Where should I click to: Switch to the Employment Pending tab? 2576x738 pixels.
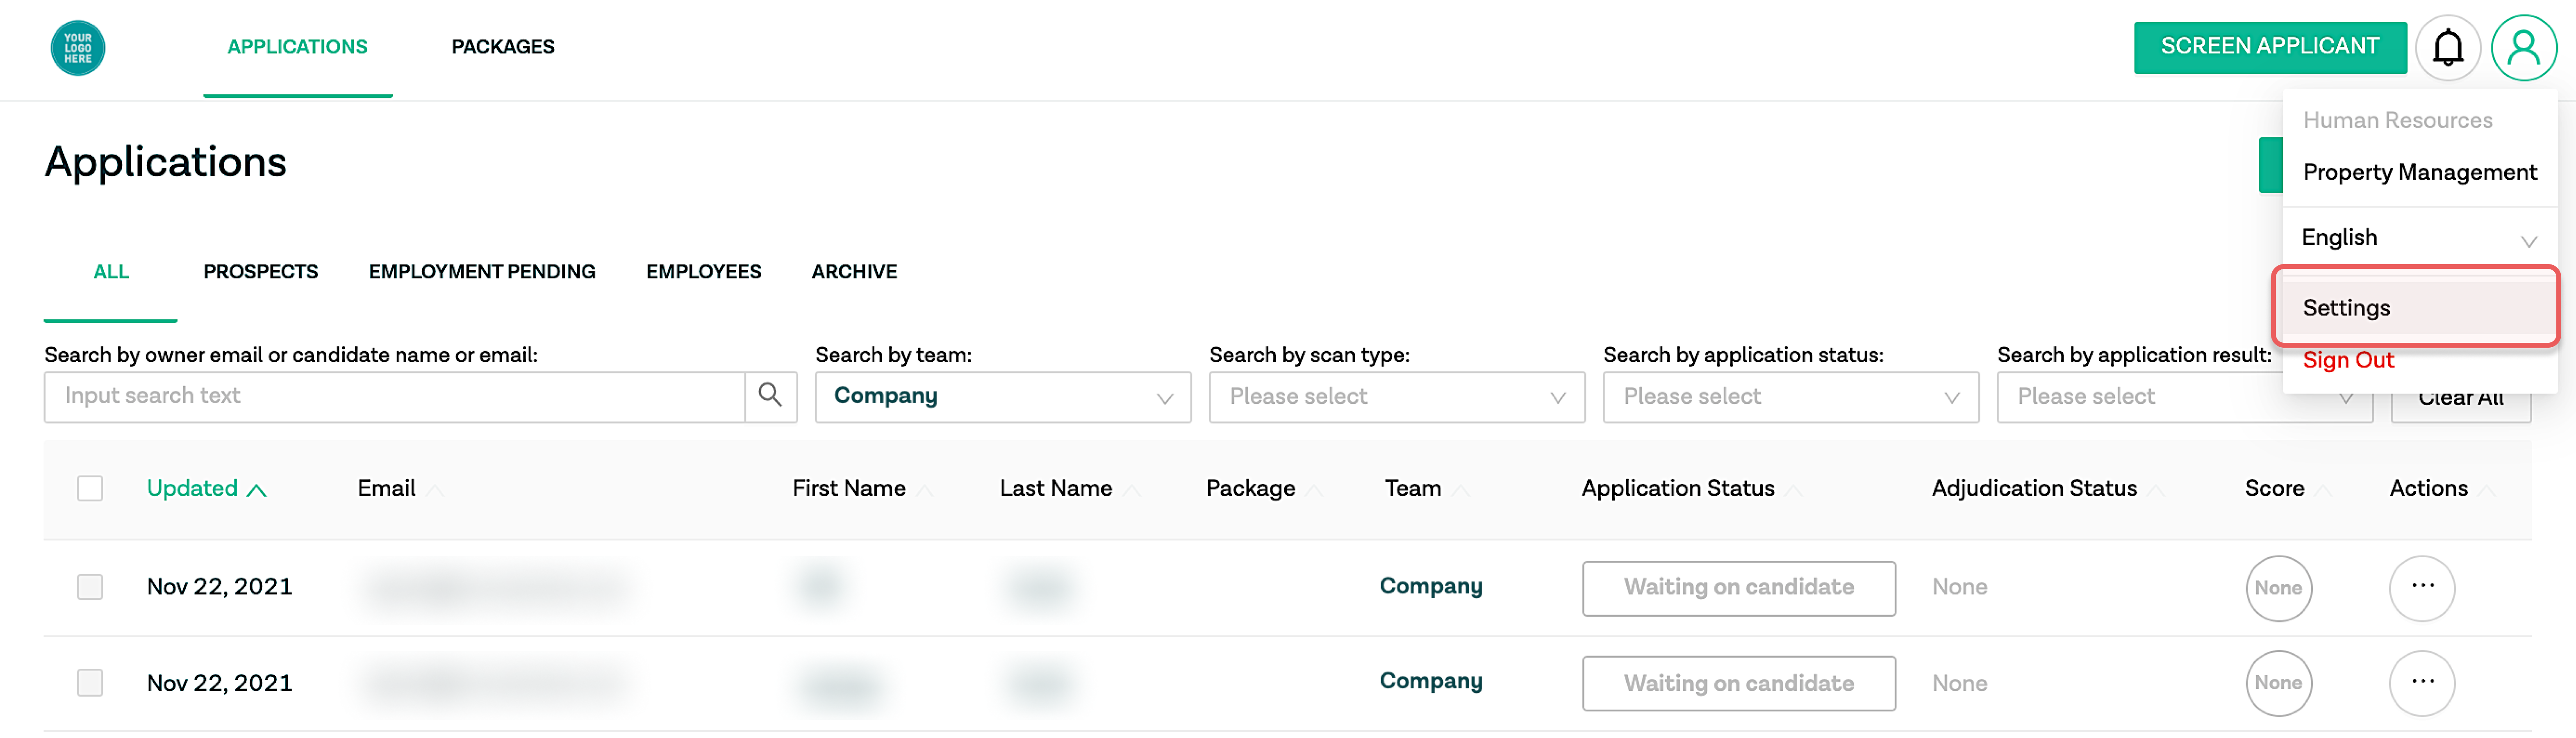click(x=482, y=272)
